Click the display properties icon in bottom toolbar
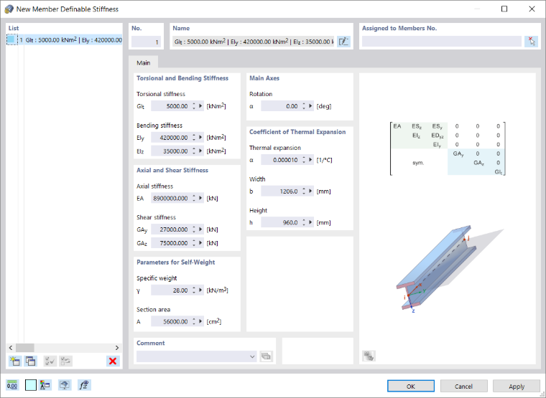546x398 pixels. point(45,385)
